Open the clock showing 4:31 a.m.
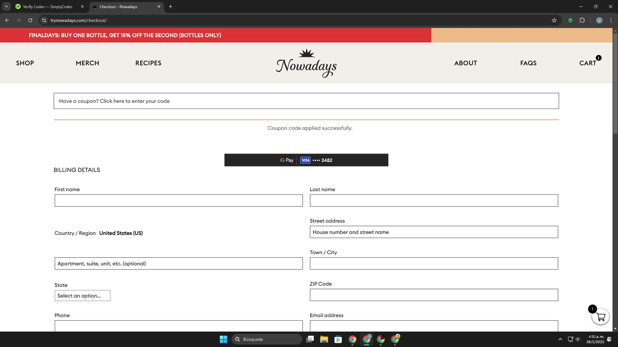The image size is (618, 347). coord(596,339)
